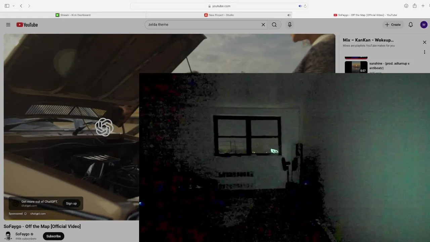Mute the New Project - Studio tab speaker
This screenshot has width=430, height=242.
pyautogui.click(x=289, y=15)
